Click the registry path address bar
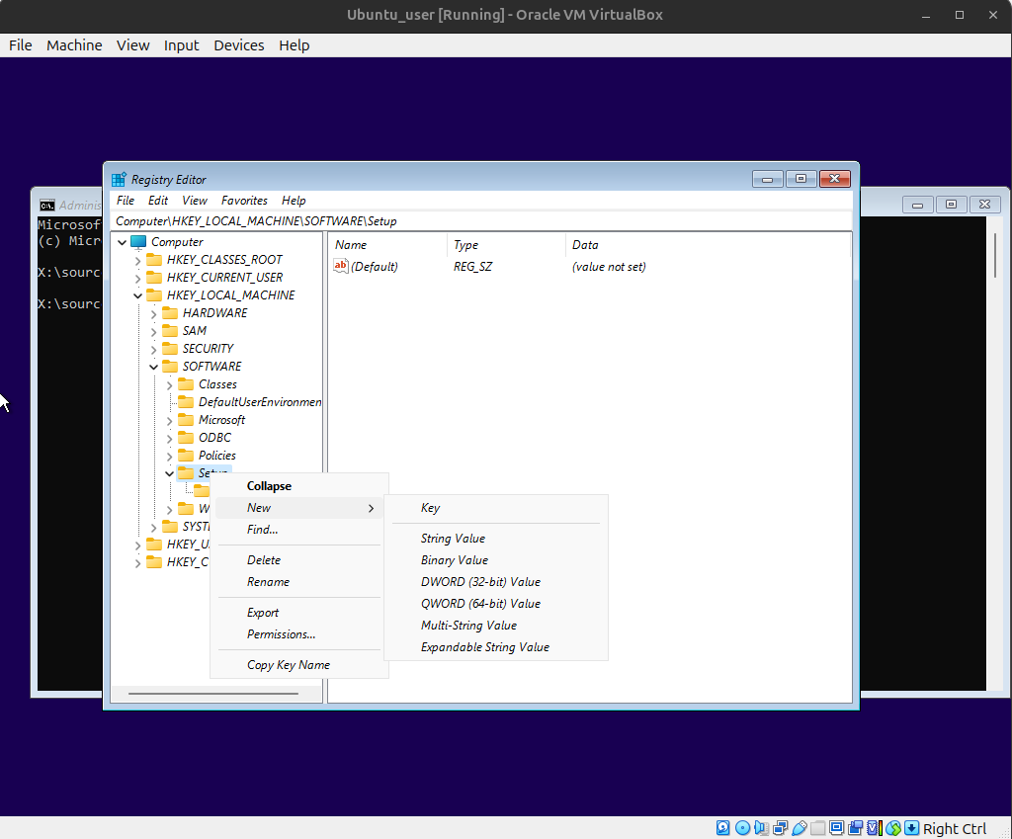Screen dimensions: 1012x839 [481, 220]
